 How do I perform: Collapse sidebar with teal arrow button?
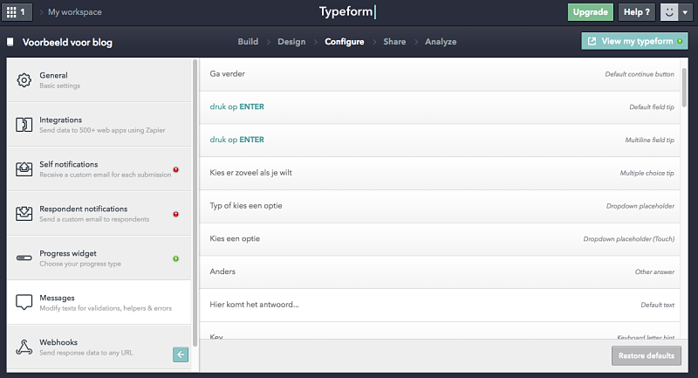coord(181,354)
